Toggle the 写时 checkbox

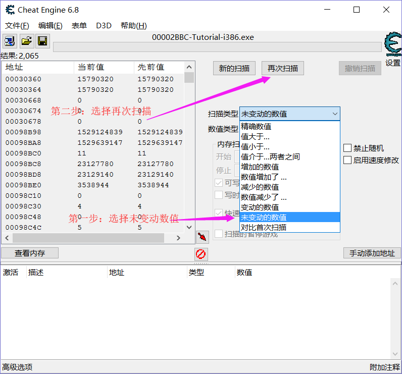pos(219,195)
